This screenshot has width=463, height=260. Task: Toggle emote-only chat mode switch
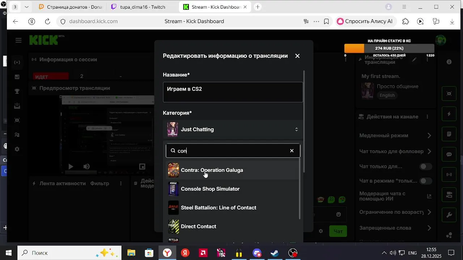(426, 181)
